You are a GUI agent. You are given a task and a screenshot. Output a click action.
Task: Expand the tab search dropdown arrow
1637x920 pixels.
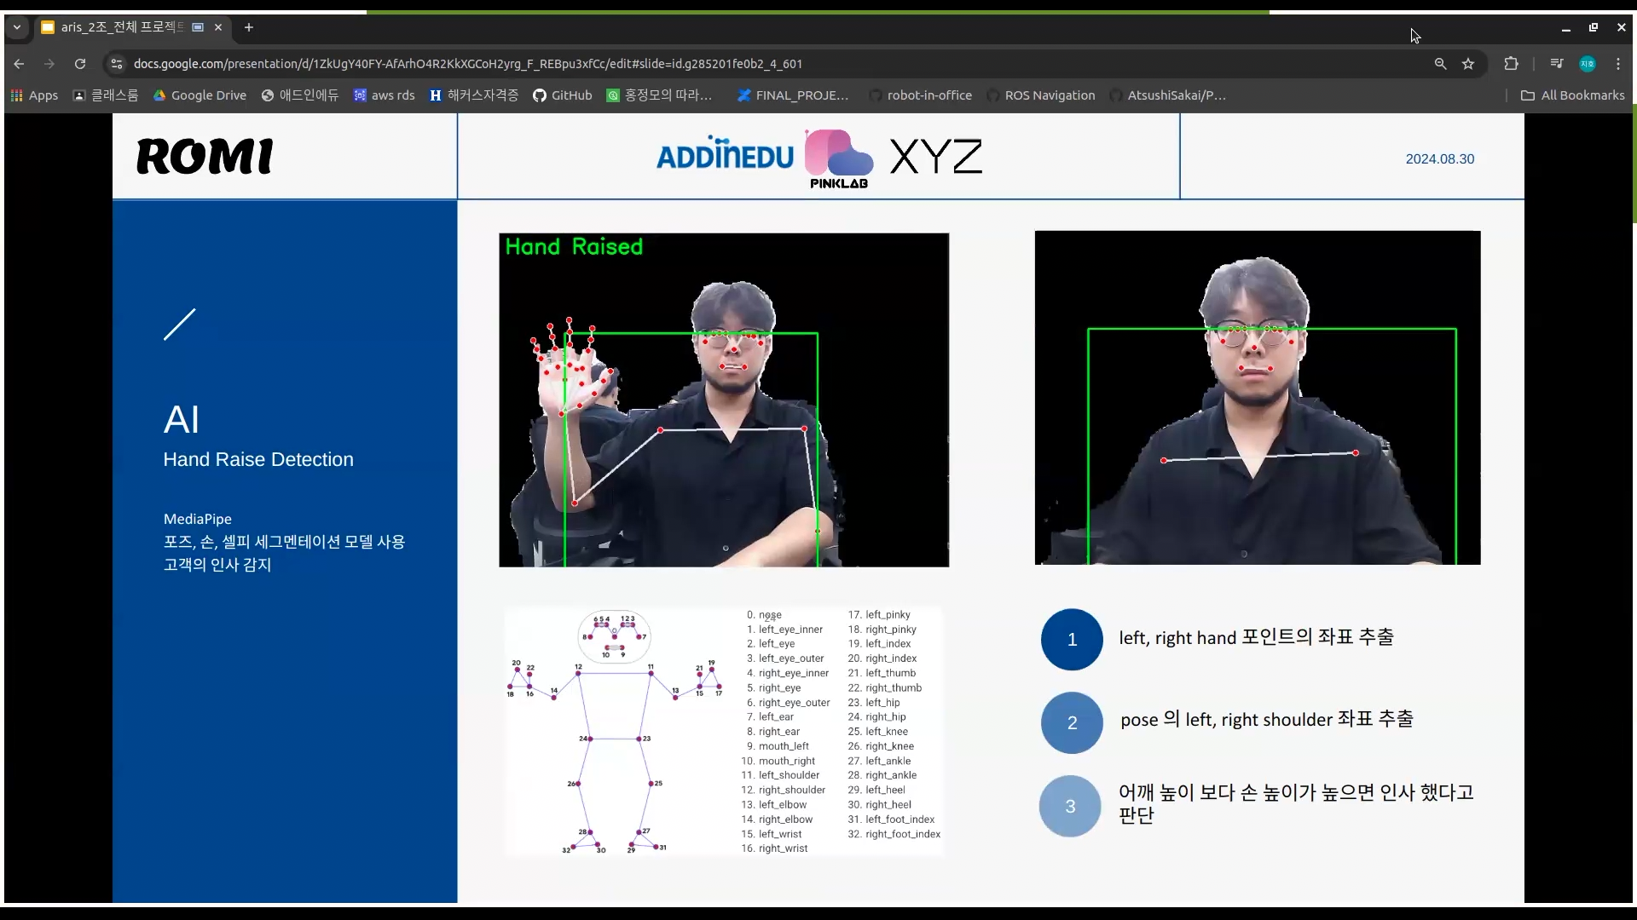click(x=16, y=27)
